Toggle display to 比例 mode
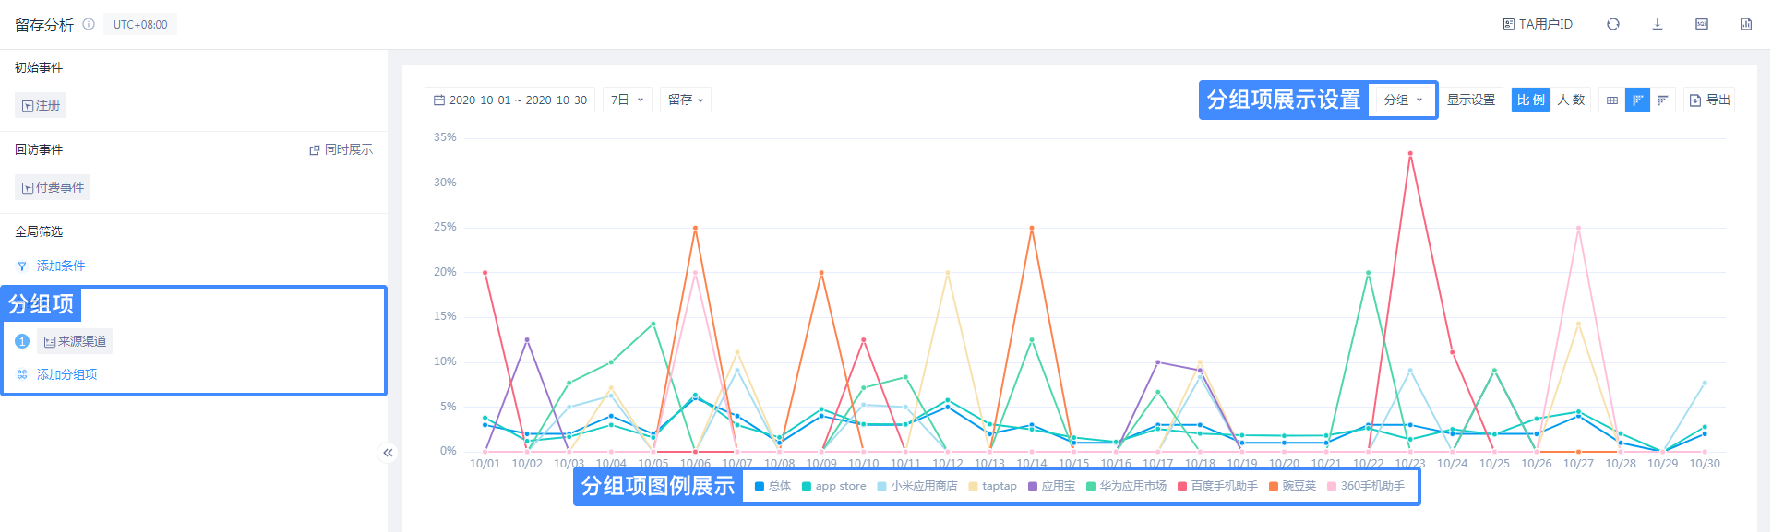The image size is (1772, 532). [1529, 100]
